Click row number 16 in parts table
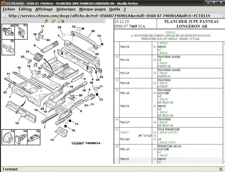This screenshot has width=225, height=172. point(116,146)
